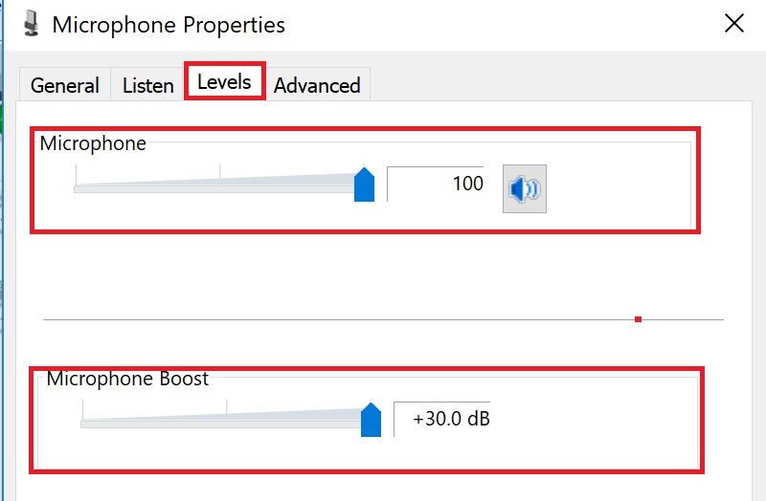Switch to the General tab

tap(65, 85)
